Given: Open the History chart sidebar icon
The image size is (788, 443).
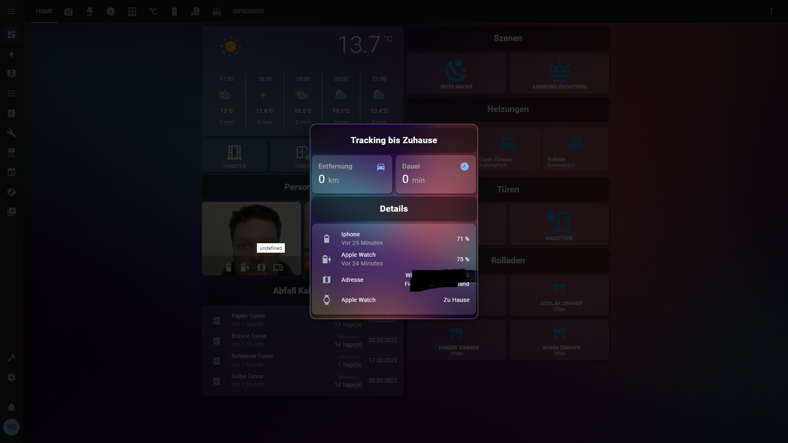Looking at the screenshot, I should [11, 113].
